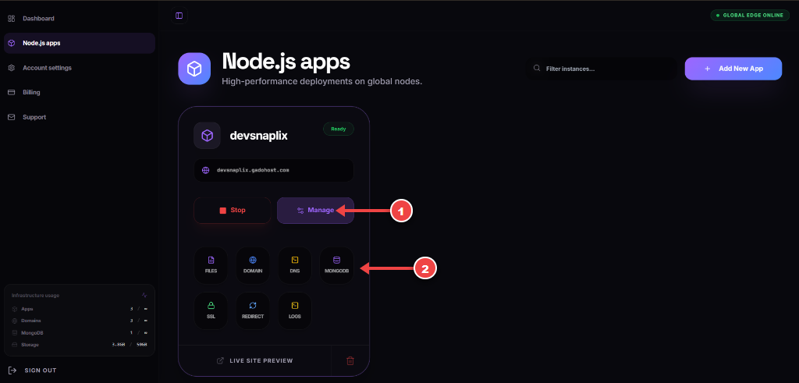Click the Support envelope icon
Image resolution: width=799 pixels, height=383 pixels.
(11, 117)
